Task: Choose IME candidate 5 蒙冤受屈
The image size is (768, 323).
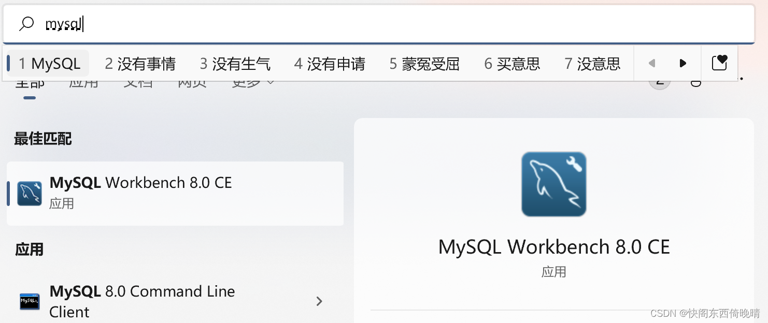Action: click(424, 64)
